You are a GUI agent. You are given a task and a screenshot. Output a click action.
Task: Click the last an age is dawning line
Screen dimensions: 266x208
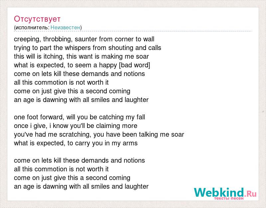81,187
